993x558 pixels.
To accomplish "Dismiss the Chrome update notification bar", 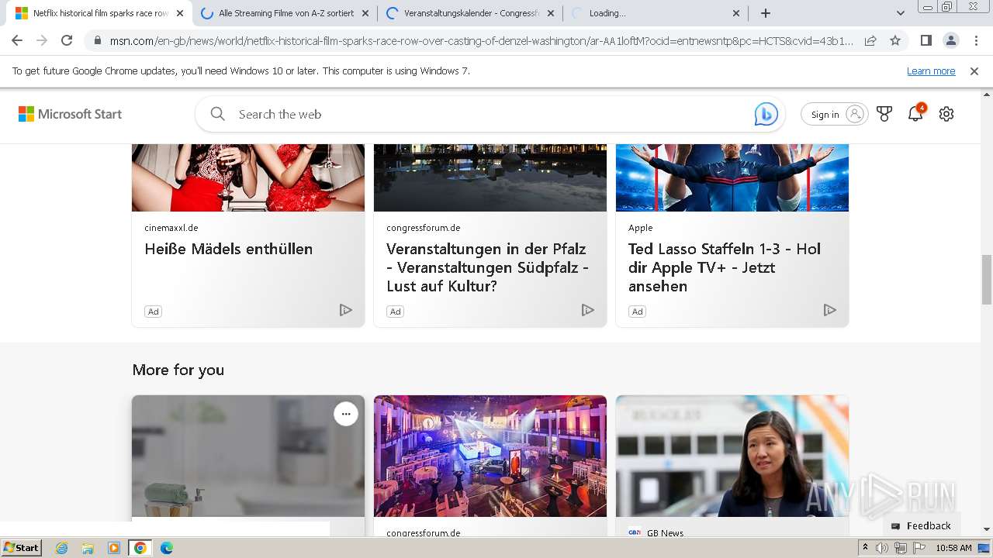I will pos(974,71).
